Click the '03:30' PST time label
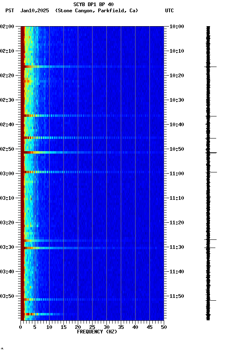 (x=7, y=248)
